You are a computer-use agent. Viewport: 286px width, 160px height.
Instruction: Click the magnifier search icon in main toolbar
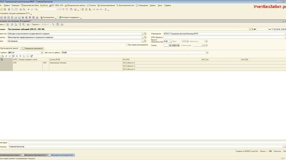pyautogui.click(x=36, y=9)
